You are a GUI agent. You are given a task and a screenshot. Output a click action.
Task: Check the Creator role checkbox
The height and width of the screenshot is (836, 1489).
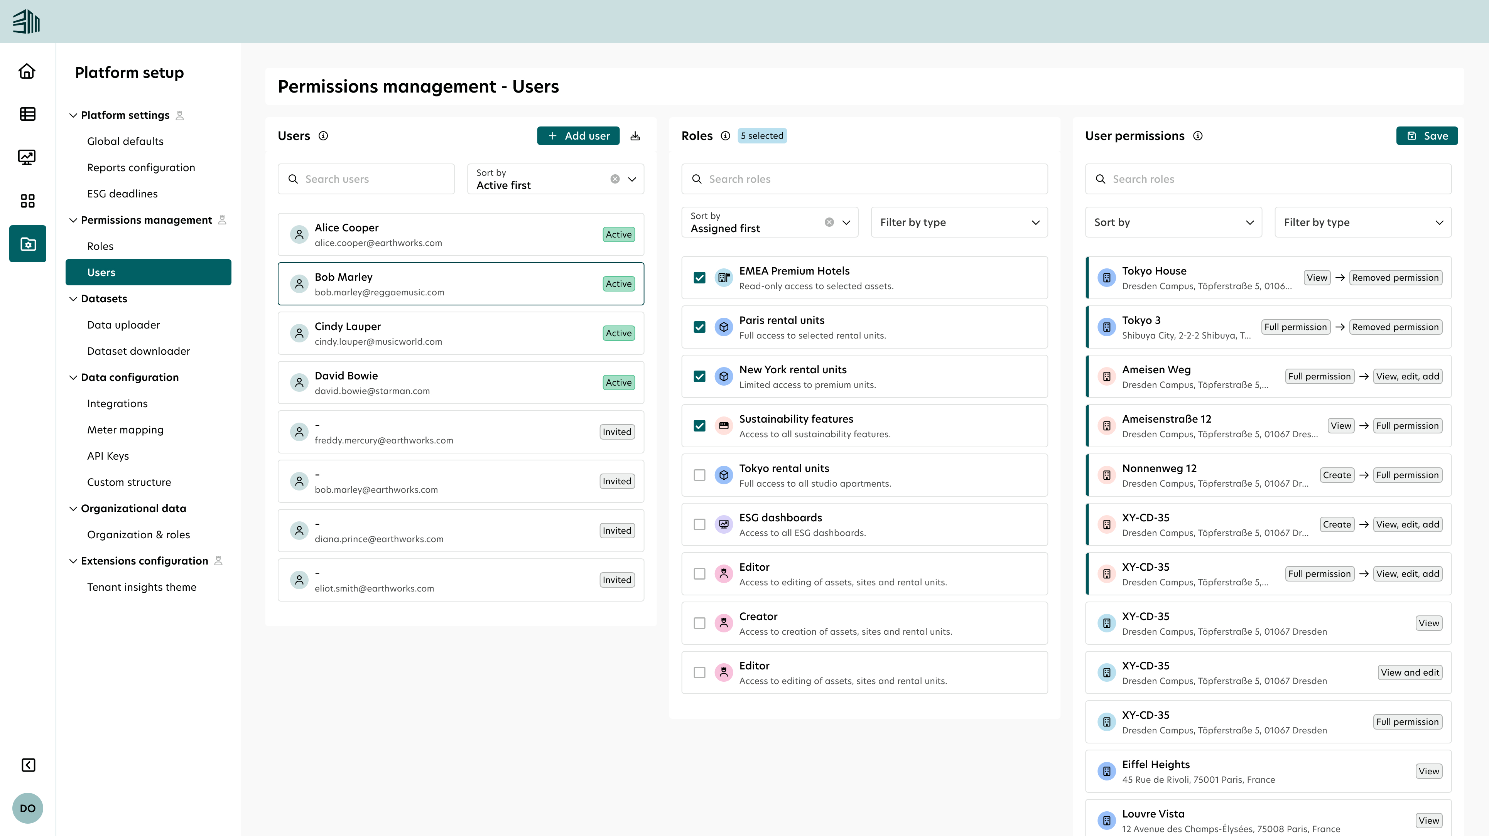click(699, 624)
